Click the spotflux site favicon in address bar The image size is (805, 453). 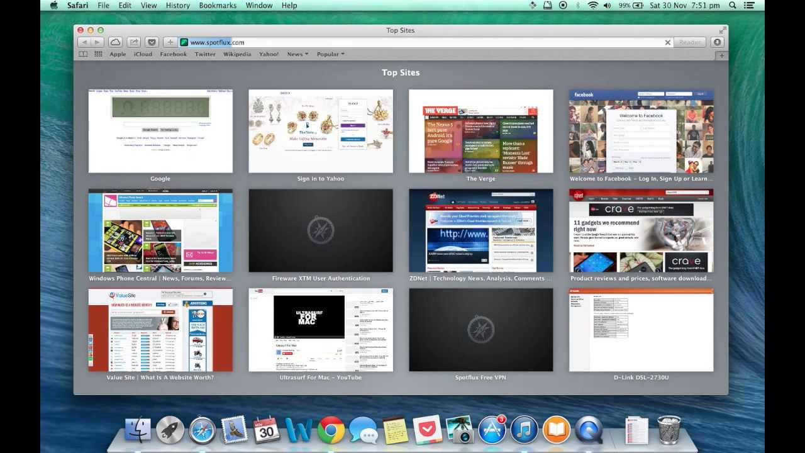coord(184,42)
